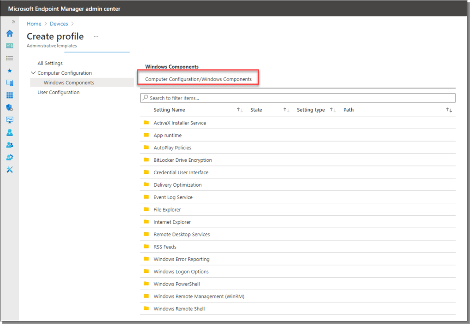Navigate to Devices via breadcrumb link

click(x=59, y=24)
